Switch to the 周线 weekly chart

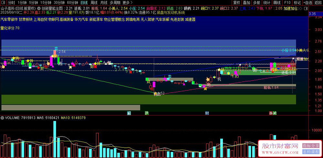(94, 3)
